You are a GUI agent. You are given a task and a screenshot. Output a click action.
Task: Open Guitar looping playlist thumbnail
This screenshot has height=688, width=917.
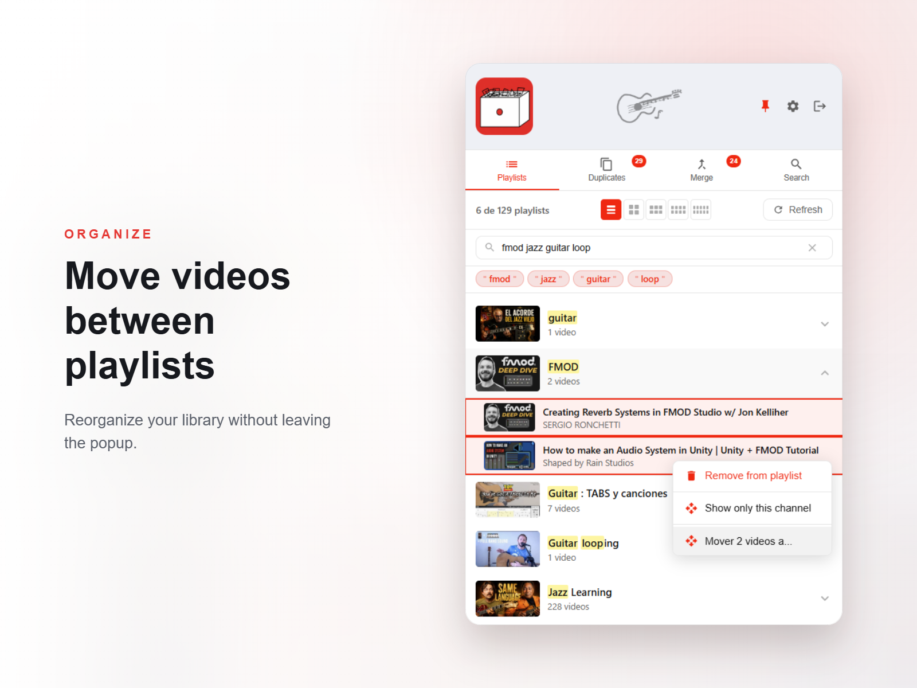click(x=508, y=549)
